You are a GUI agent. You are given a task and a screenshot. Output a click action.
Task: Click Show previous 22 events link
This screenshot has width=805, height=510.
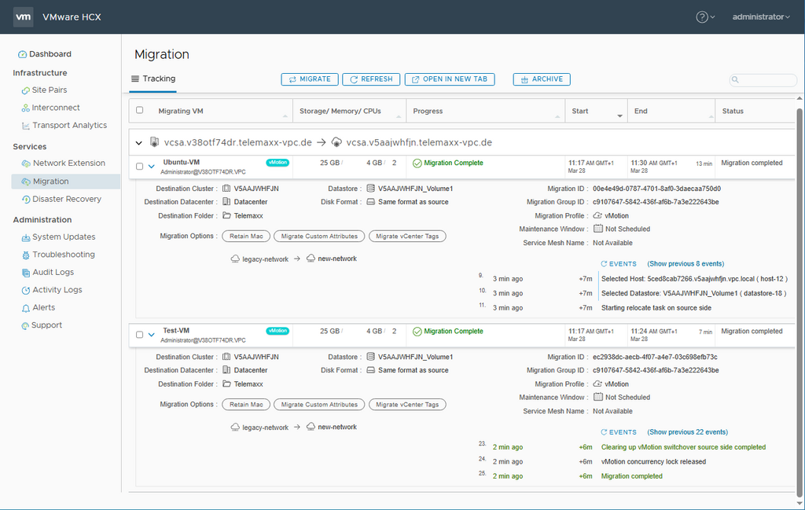[x=687, y=432]
